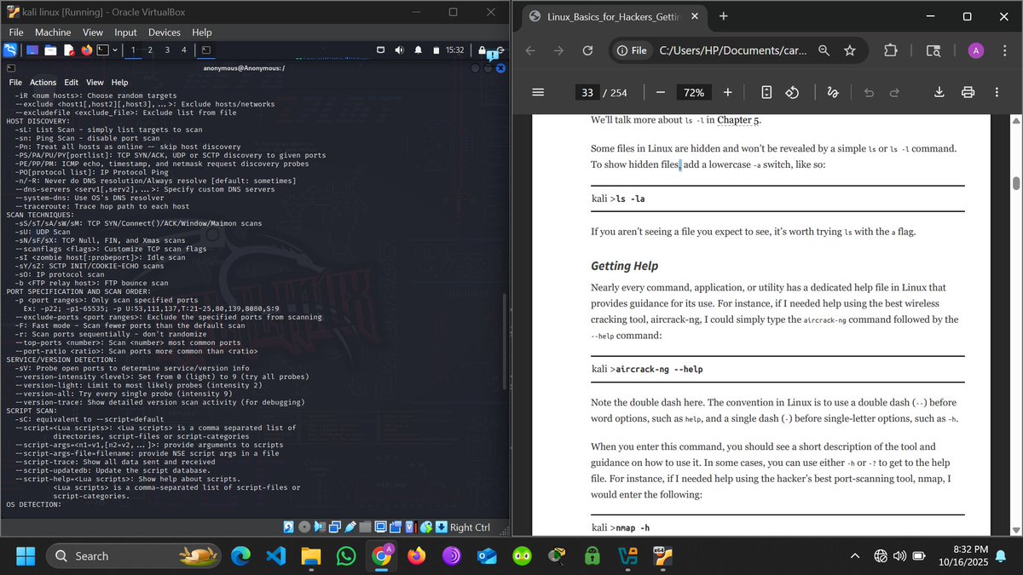Screen dimensions: 1023x575
Task: Close the Linux_Basics_for_Hackers Chrome tab
Action: point(695,16)
